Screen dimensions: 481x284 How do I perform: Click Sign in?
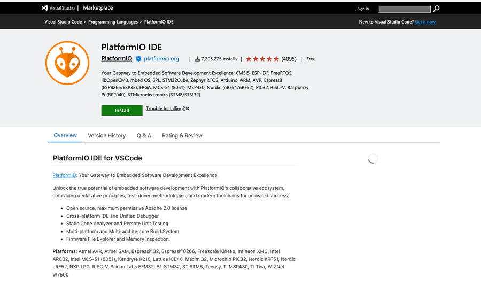(363, 9)
